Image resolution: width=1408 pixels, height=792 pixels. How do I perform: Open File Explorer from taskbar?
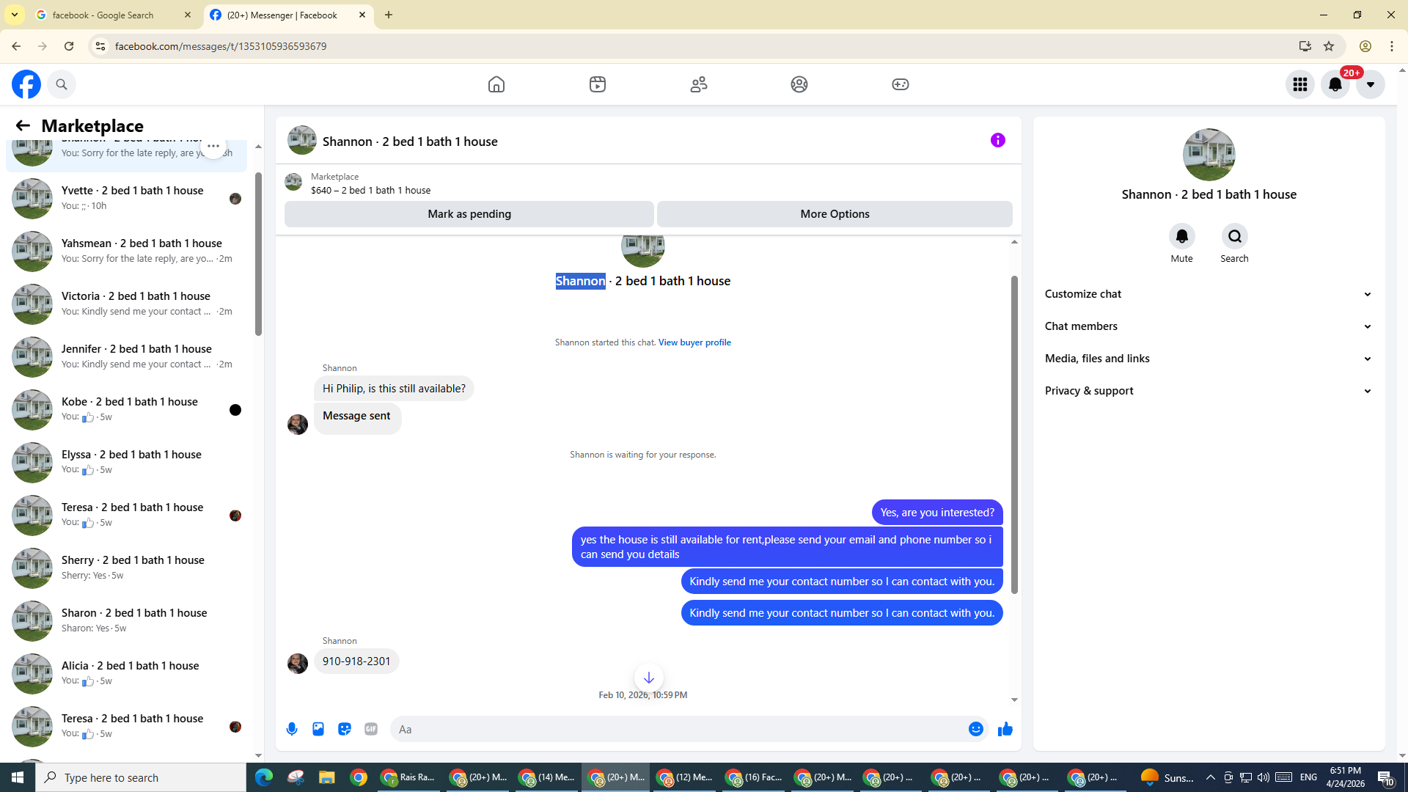click(x=326, y=777)
